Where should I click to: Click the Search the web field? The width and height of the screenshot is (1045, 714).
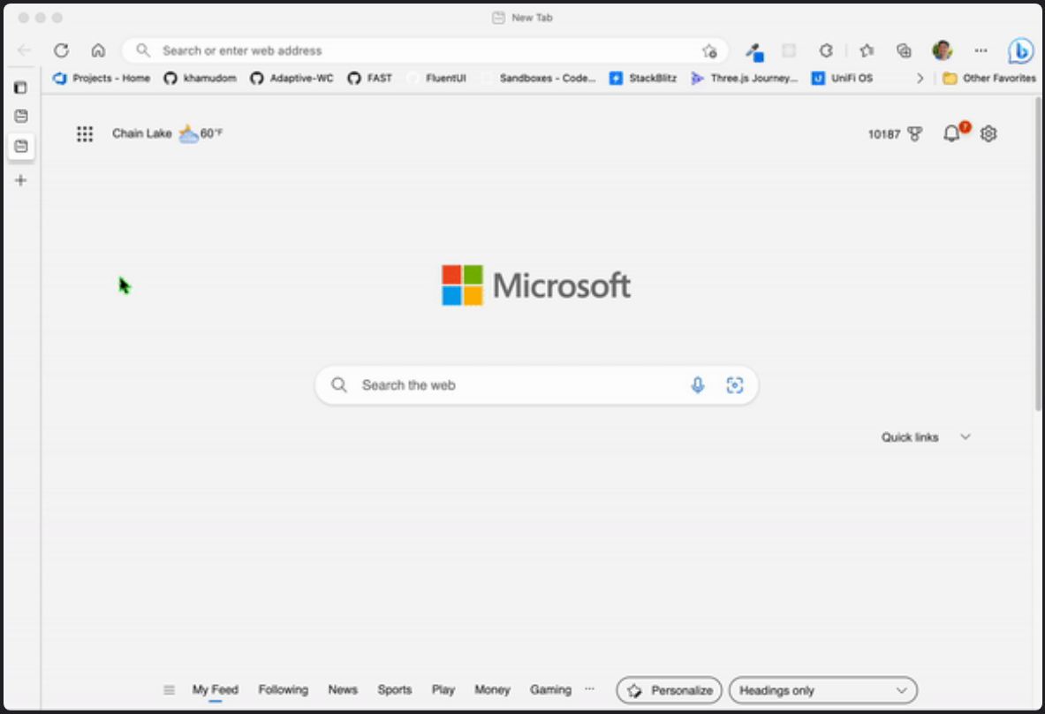click(536, 385)
